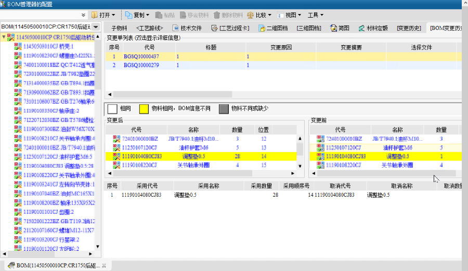This screenshot has width=468, height=271.
Task: Select change order BGSQ10000279
Action: point(141,65)
